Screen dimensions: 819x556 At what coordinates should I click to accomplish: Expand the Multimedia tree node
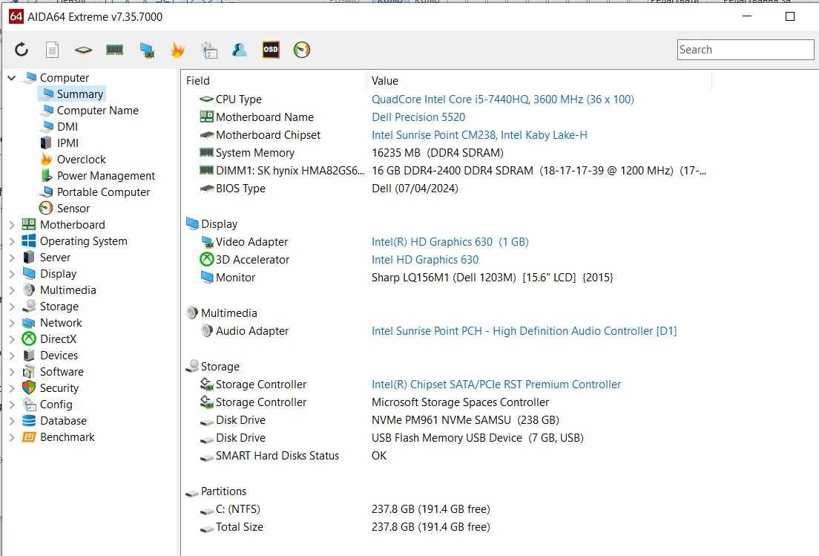coord(11,290)
